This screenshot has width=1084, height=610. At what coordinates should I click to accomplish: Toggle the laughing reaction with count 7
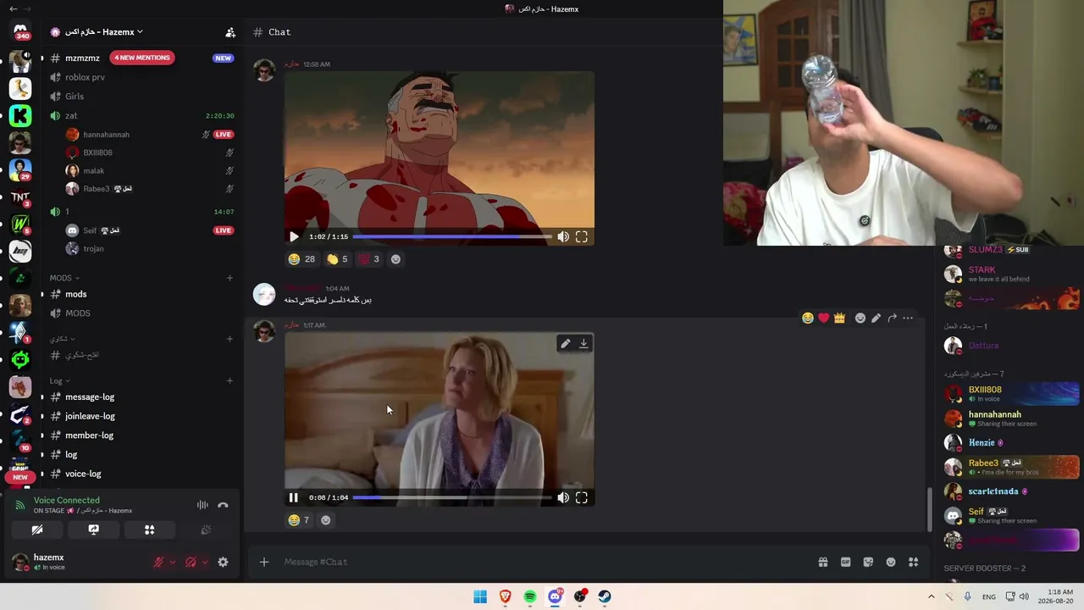click(x=299, y=520)
